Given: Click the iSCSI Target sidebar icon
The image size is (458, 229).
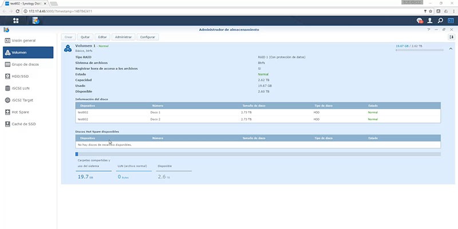Looking at the screenshot, I should tap(7, 100).
